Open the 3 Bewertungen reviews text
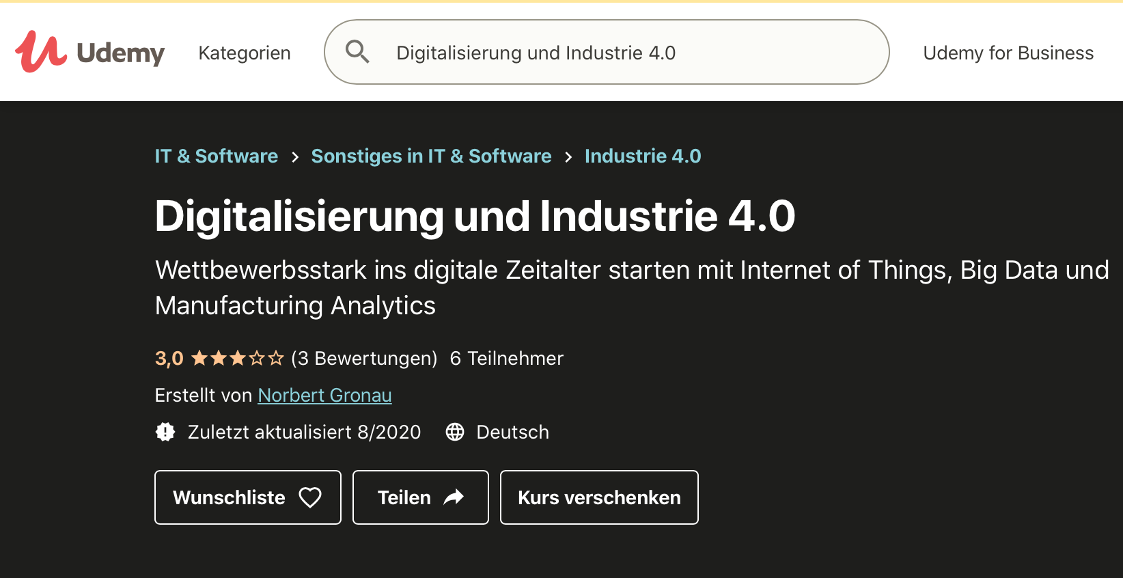 coord(364,358)
